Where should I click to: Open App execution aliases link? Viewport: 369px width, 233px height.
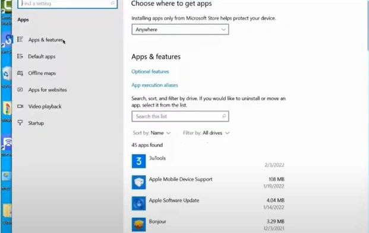pyautogui.click(x=154, y=85)
